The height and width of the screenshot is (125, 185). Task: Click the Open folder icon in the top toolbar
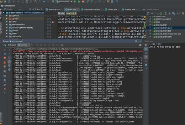(2, 2)
